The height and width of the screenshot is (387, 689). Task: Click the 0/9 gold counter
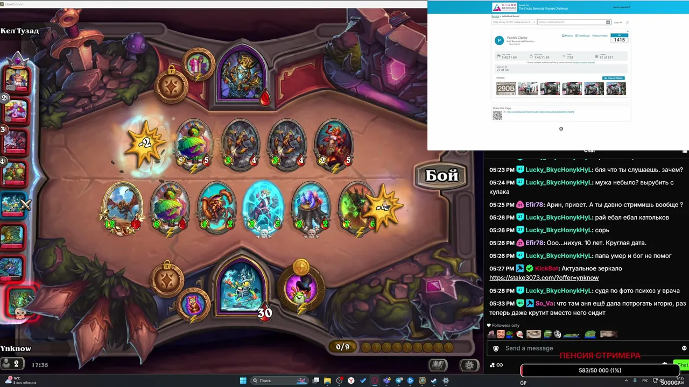click(x=343, y=347)
